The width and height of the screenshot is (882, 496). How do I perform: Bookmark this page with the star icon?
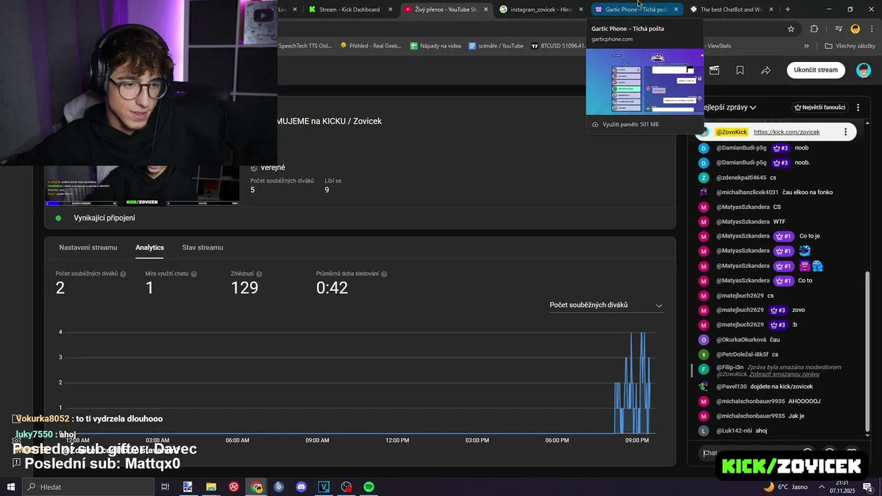pyautogui.click(x=791, y=29)
